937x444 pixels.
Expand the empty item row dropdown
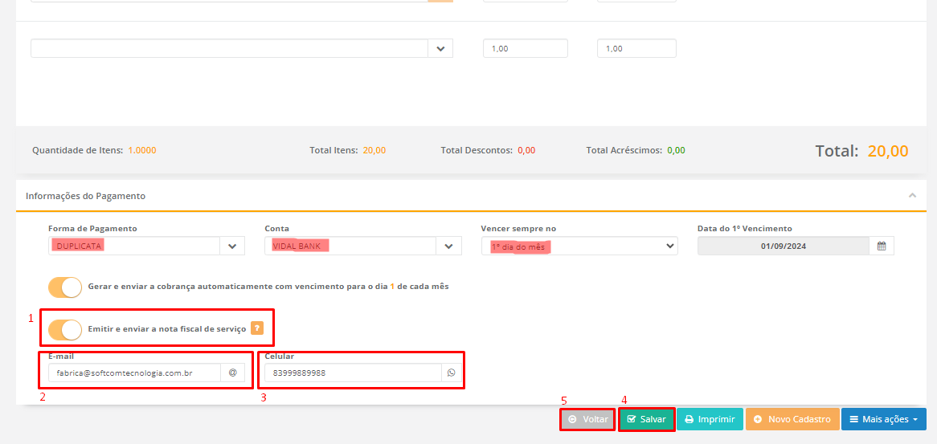click(440, 49)
